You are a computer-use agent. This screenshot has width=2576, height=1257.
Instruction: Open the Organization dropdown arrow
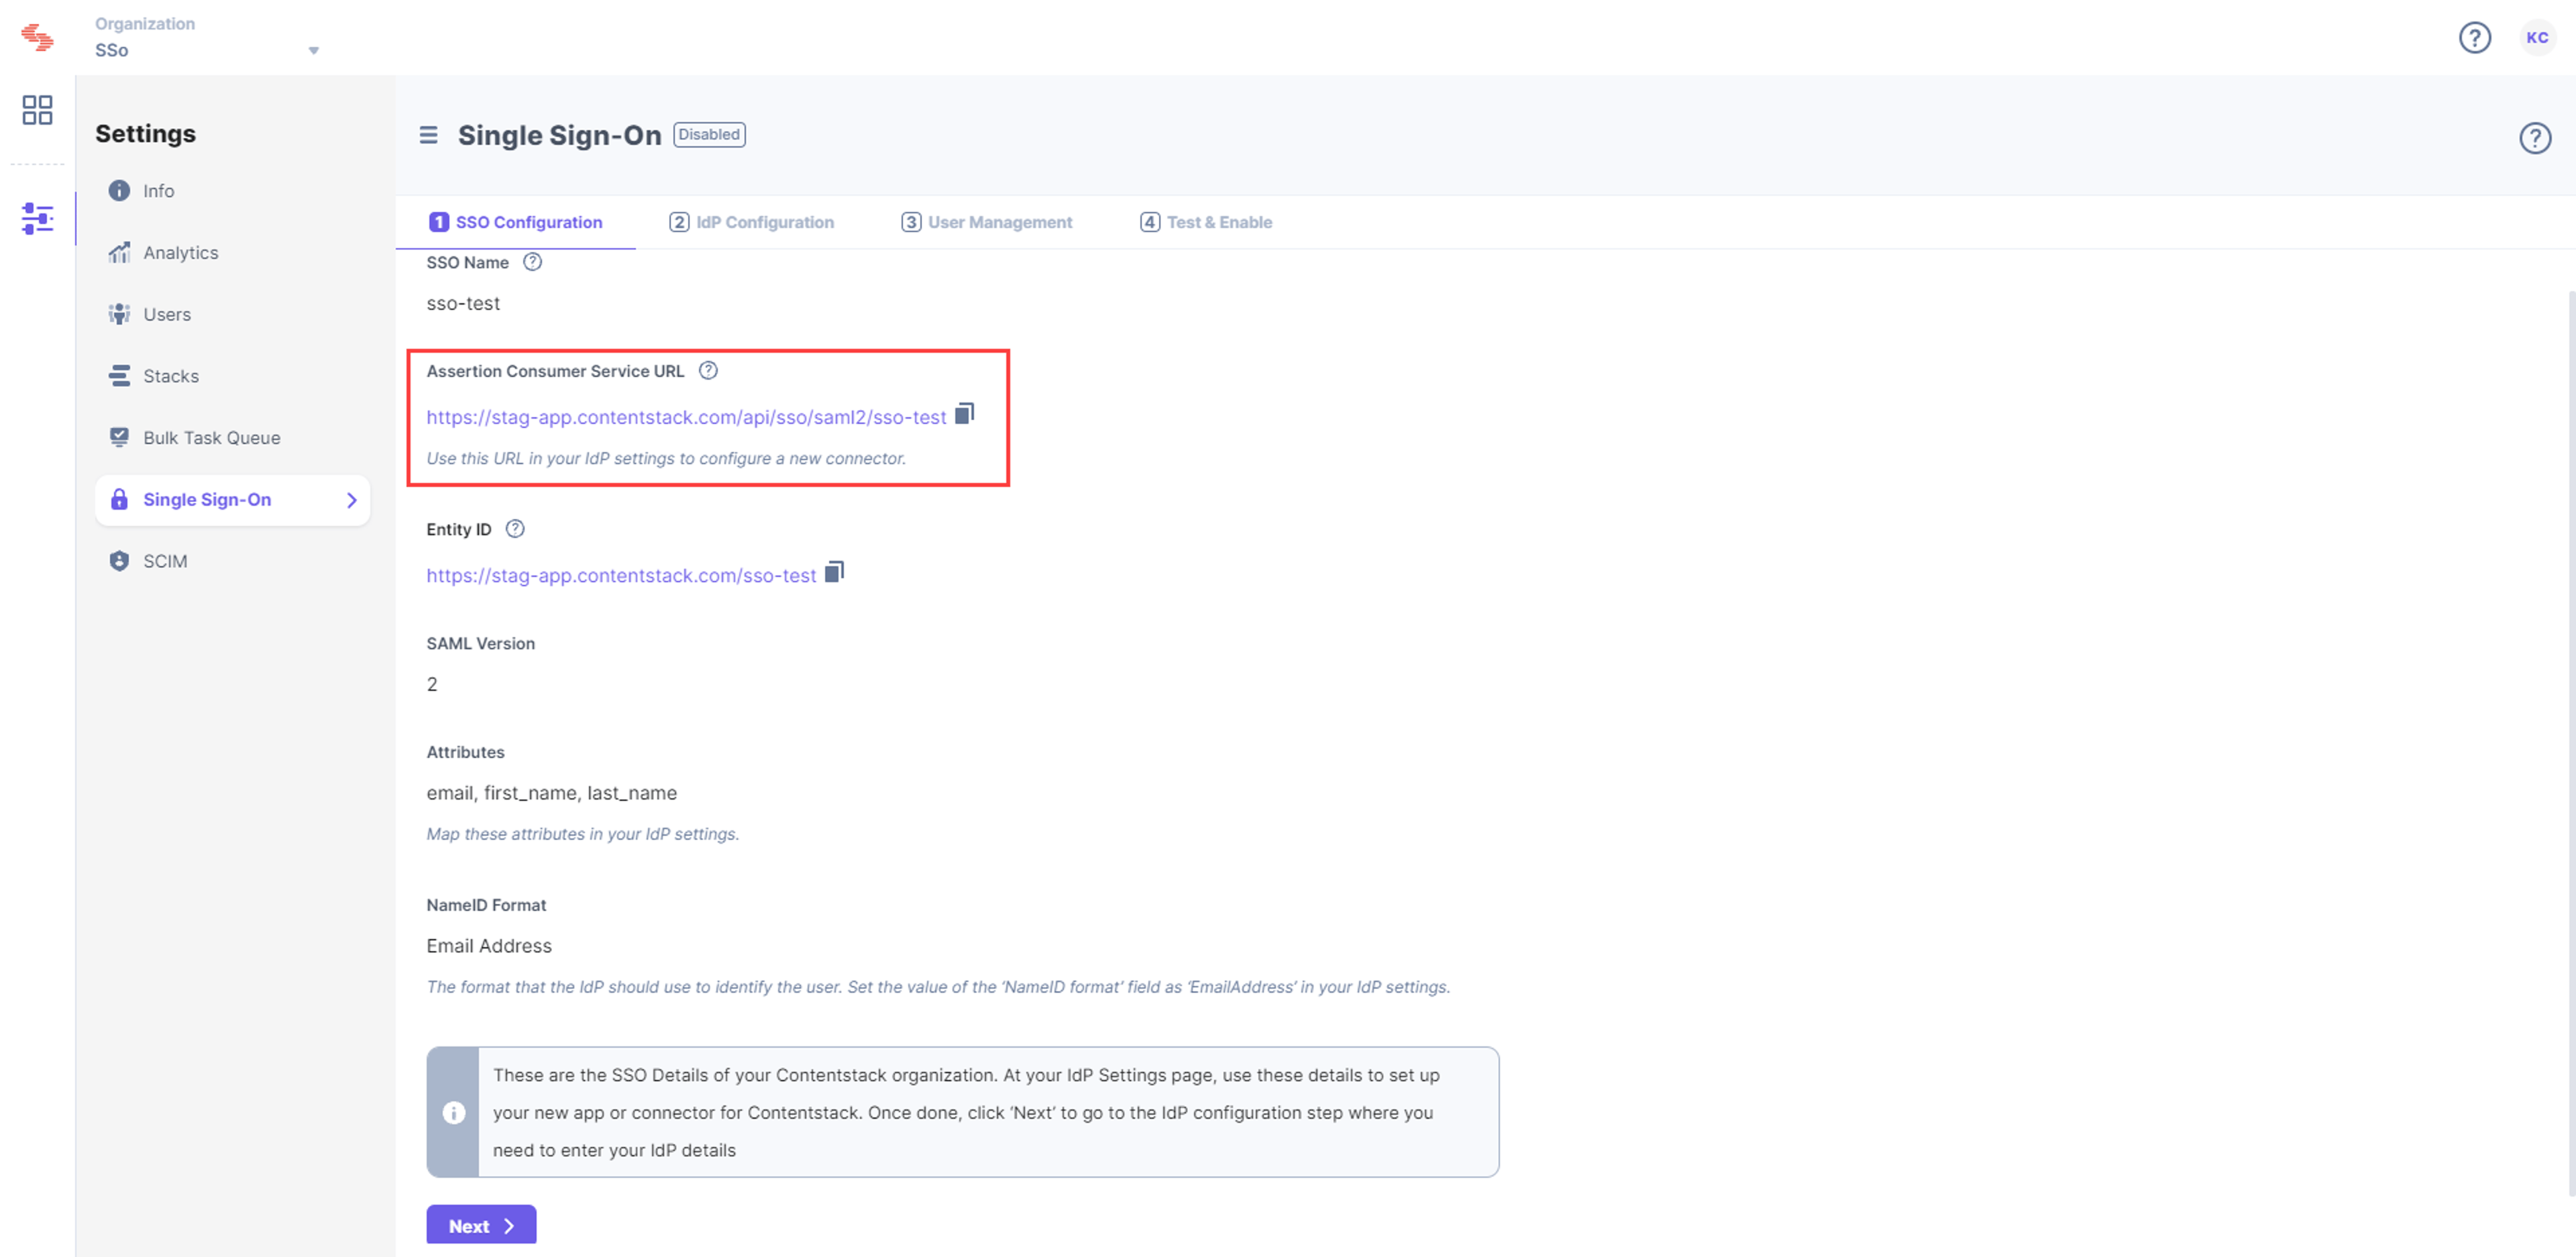coord(313,50)
